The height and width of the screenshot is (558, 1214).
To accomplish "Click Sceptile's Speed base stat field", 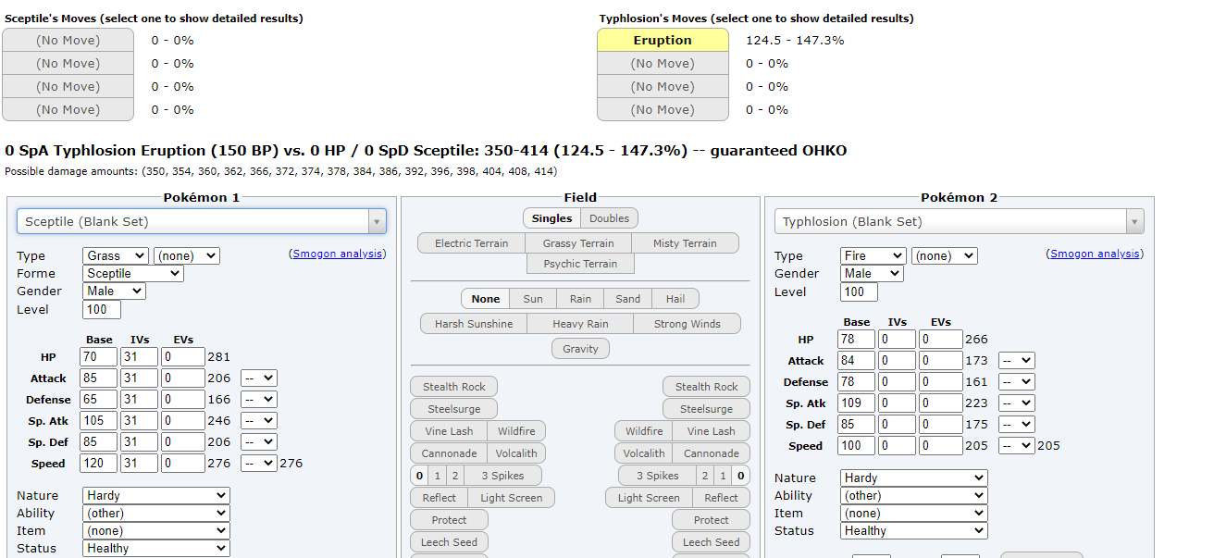I will [99, 463].
